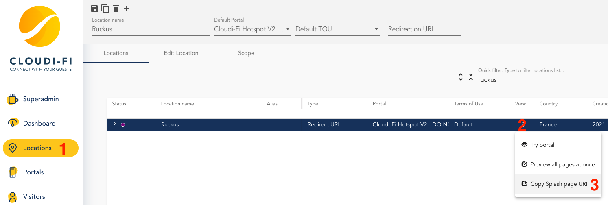608x205 pixels.
Task: Sort by the View column header
Action: point(521,104)
